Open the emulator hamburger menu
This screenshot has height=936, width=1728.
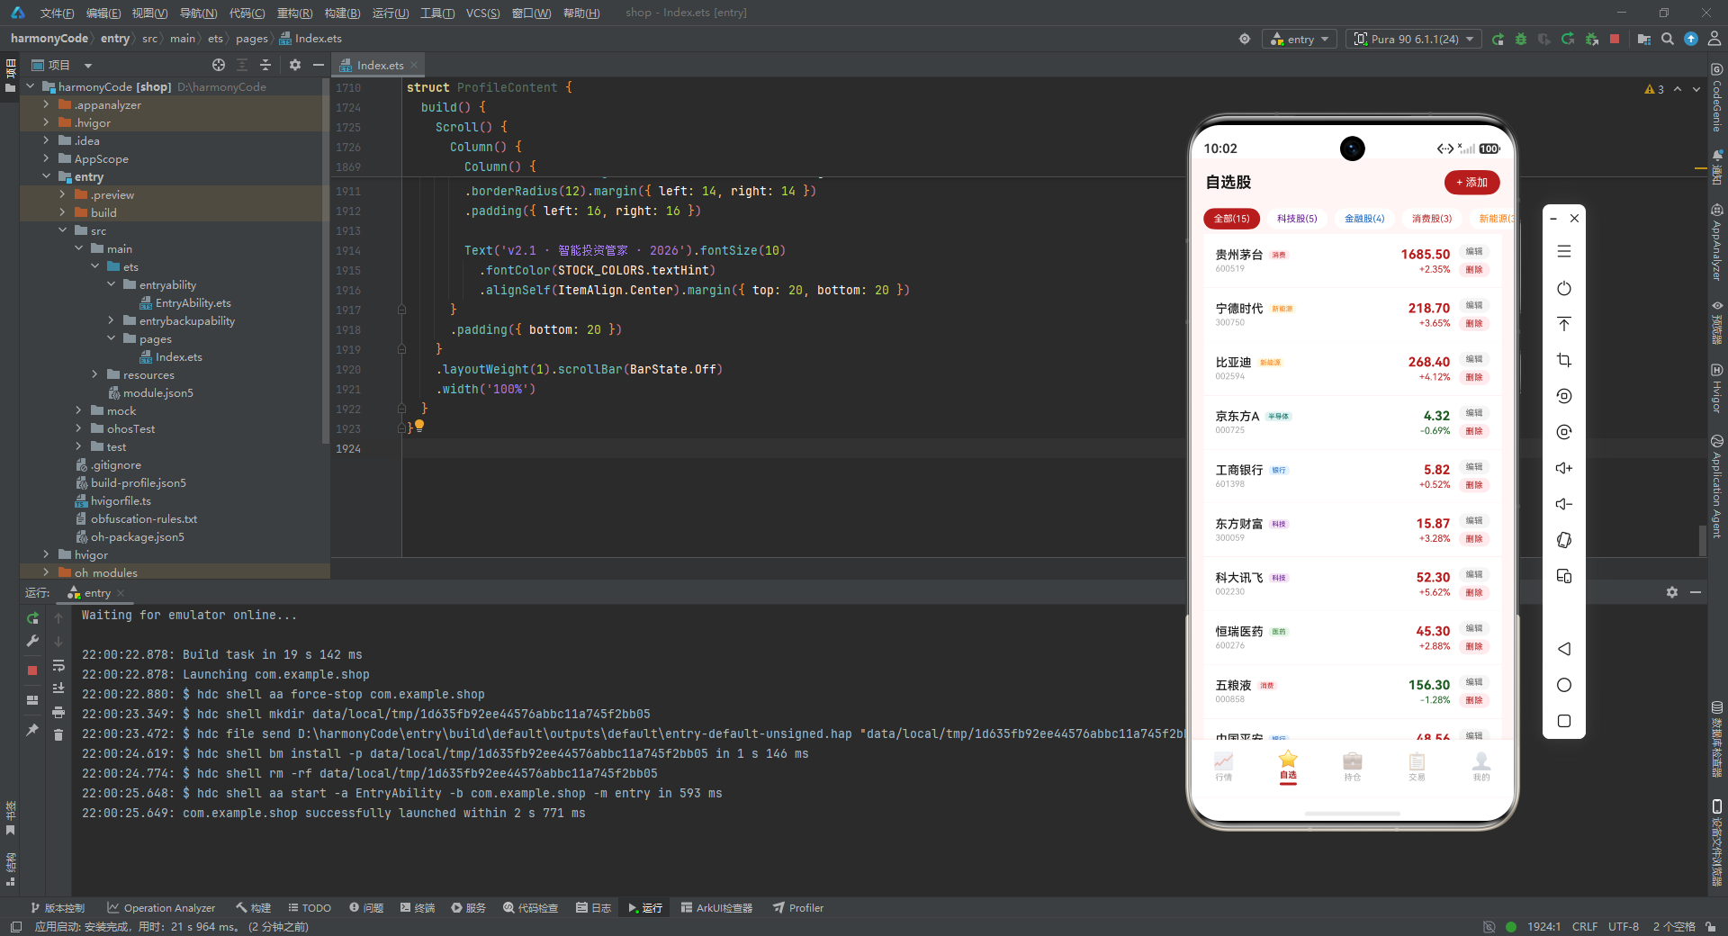coord(1564,252)
